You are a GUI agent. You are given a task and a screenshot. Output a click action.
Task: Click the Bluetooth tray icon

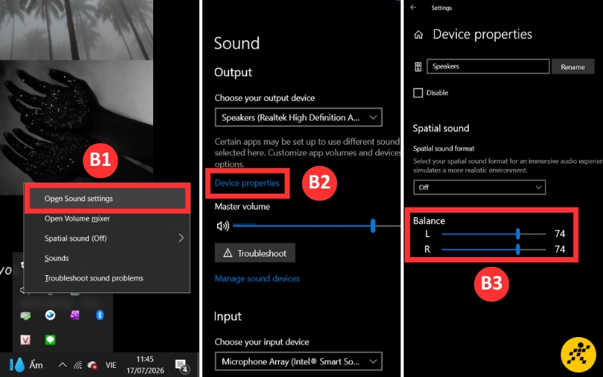pos(99,315)
